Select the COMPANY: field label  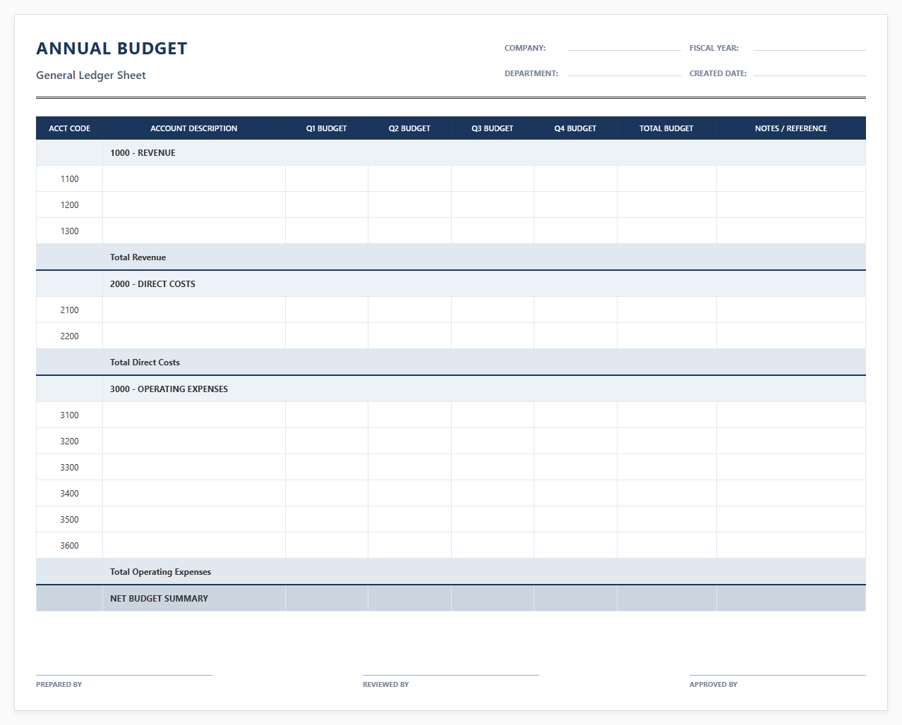tap(525, 48)
